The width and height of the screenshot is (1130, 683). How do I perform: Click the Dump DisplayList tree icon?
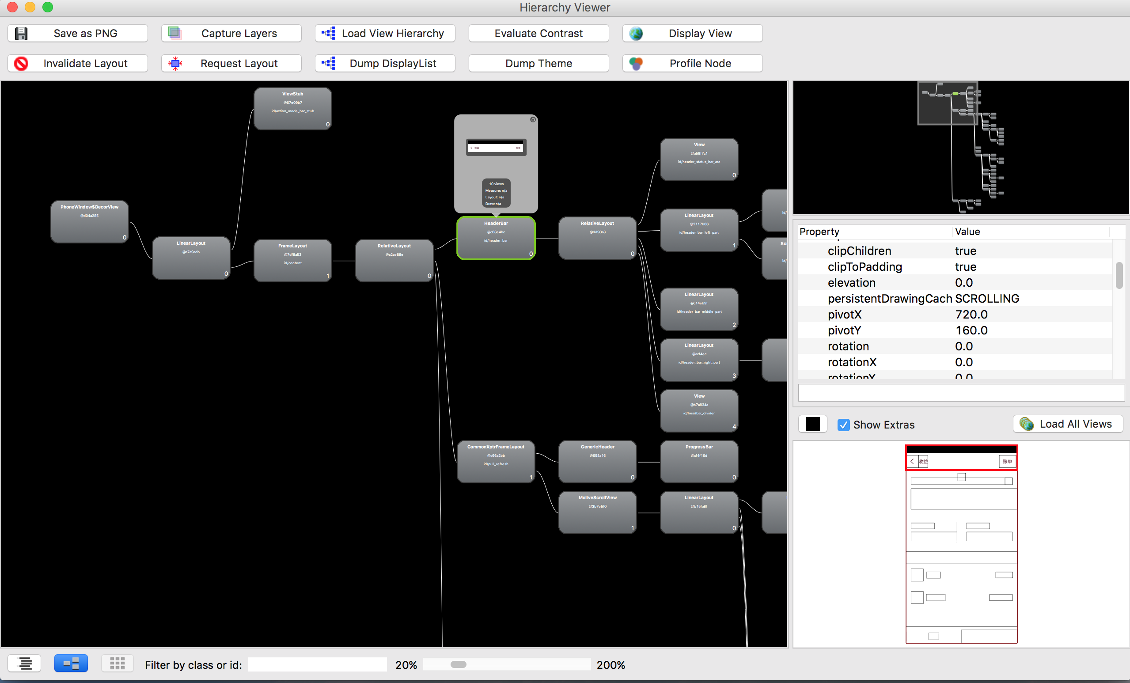(x=328, y=63)
